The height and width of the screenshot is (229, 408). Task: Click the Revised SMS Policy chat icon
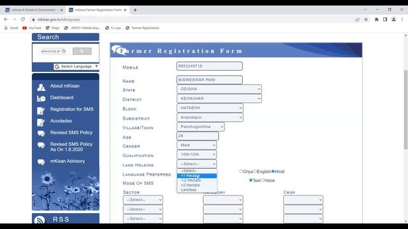point(41,134)
